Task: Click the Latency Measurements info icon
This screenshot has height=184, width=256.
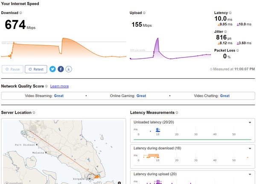Action: click(177, 112)
